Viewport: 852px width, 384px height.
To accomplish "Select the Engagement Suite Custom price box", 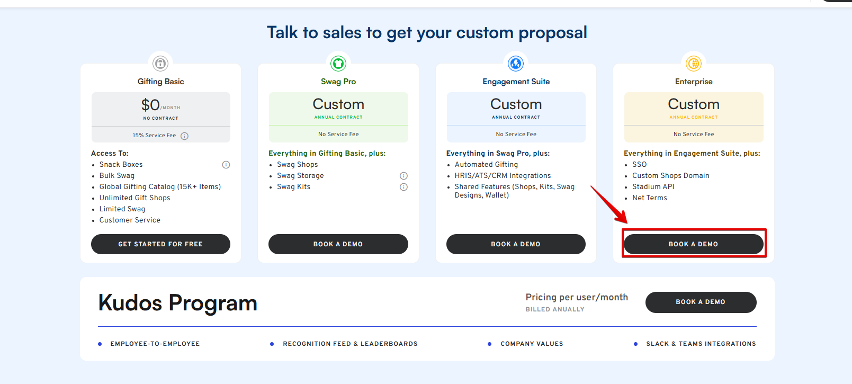I will click(516, 109).
